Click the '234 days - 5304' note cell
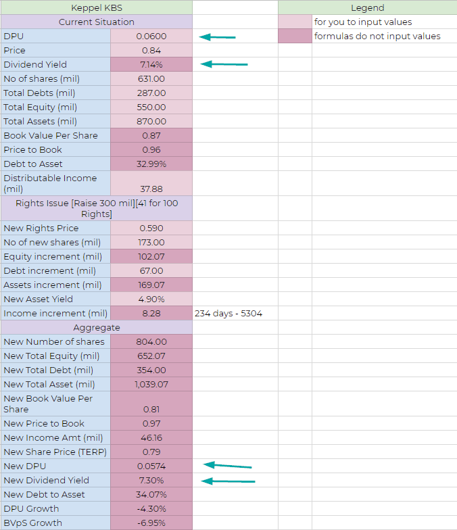Screen dimensions: 457x530 228,314
